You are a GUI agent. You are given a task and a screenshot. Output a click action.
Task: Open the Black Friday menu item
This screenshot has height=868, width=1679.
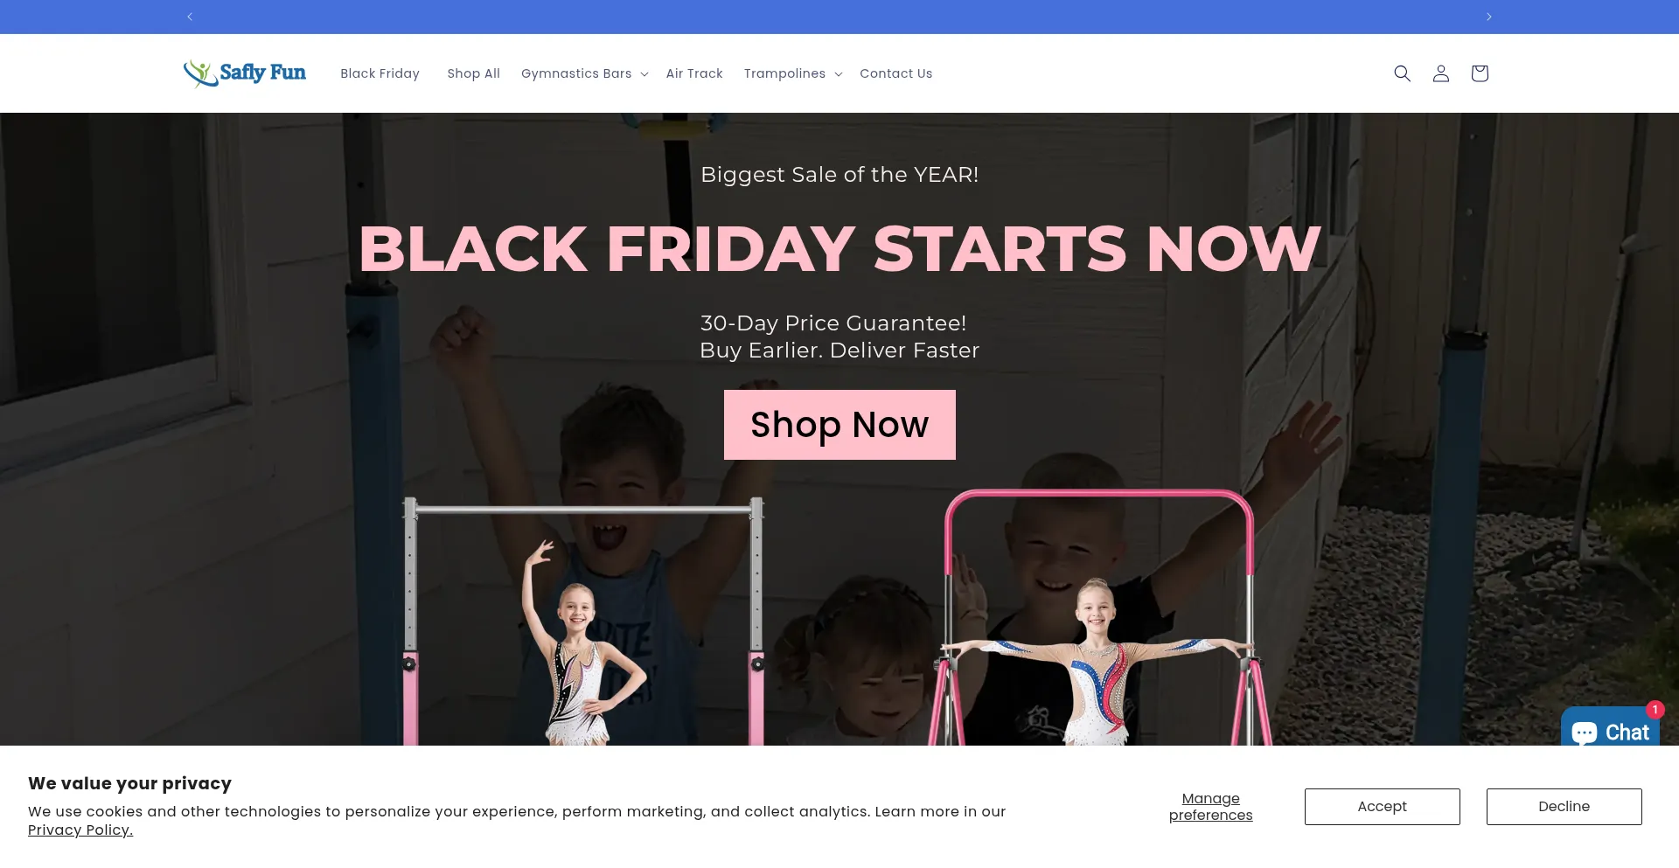click(380, 73)
